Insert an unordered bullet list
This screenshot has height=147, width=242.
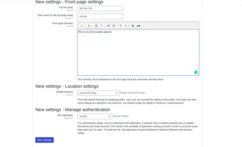coord(108,26)
